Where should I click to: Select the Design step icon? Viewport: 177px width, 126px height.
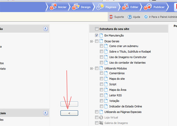76,7
